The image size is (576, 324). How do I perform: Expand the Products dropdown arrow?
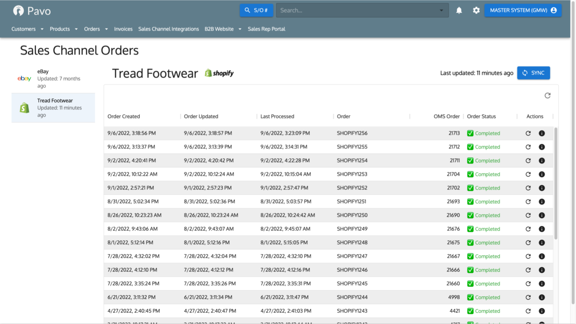pyautogui.click(x=76, y=29)
